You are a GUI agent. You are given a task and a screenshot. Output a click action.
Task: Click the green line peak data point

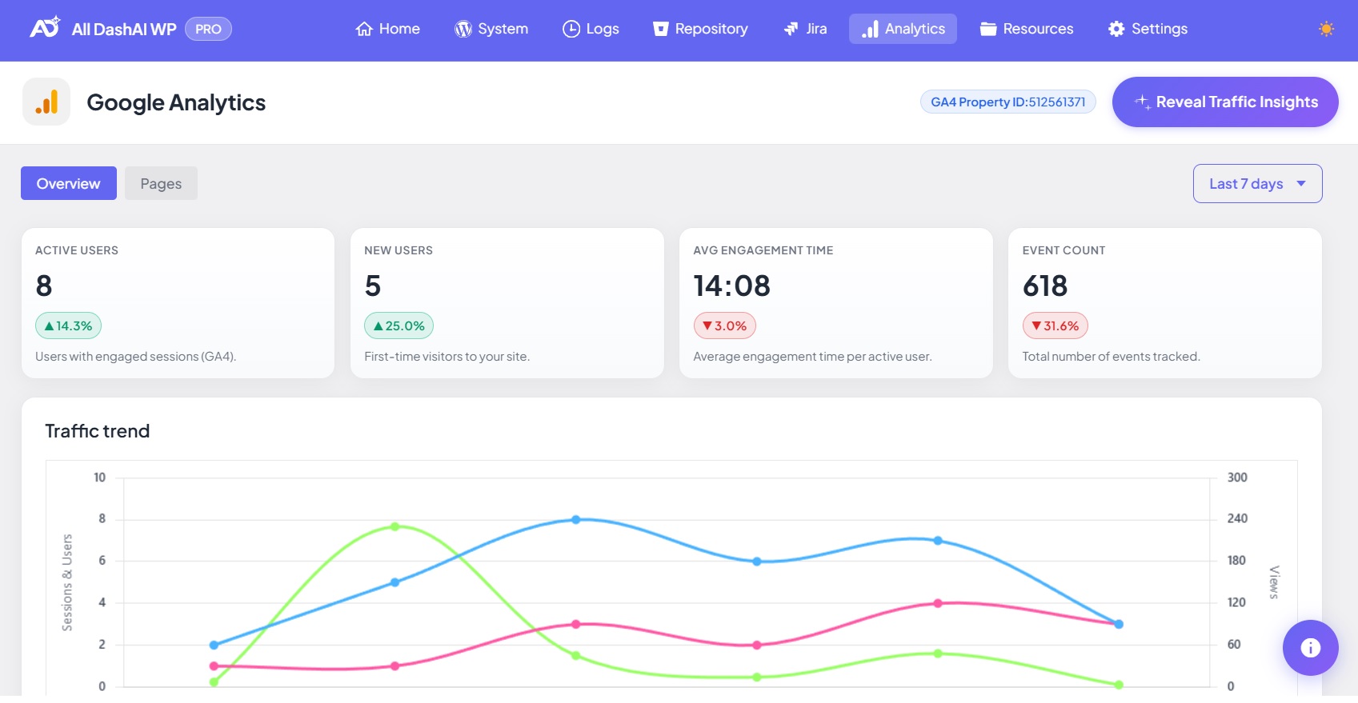pyautogui.click(x=395, y=526)
